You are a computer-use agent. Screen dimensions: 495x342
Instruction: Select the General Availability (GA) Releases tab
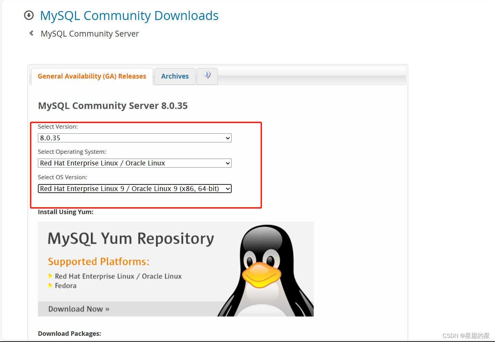(92, 76)
